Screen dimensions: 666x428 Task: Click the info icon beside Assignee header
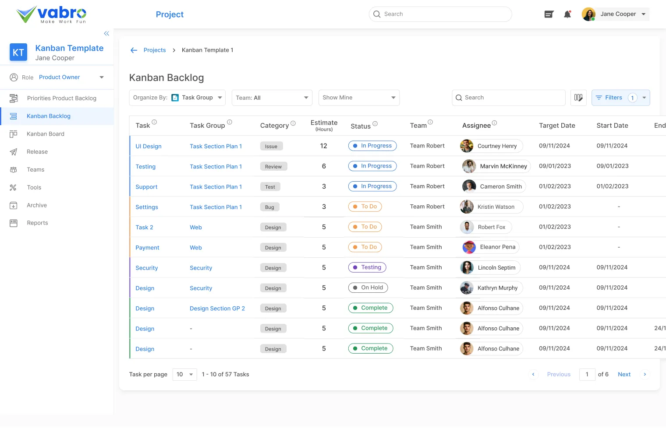click(494, 123)
